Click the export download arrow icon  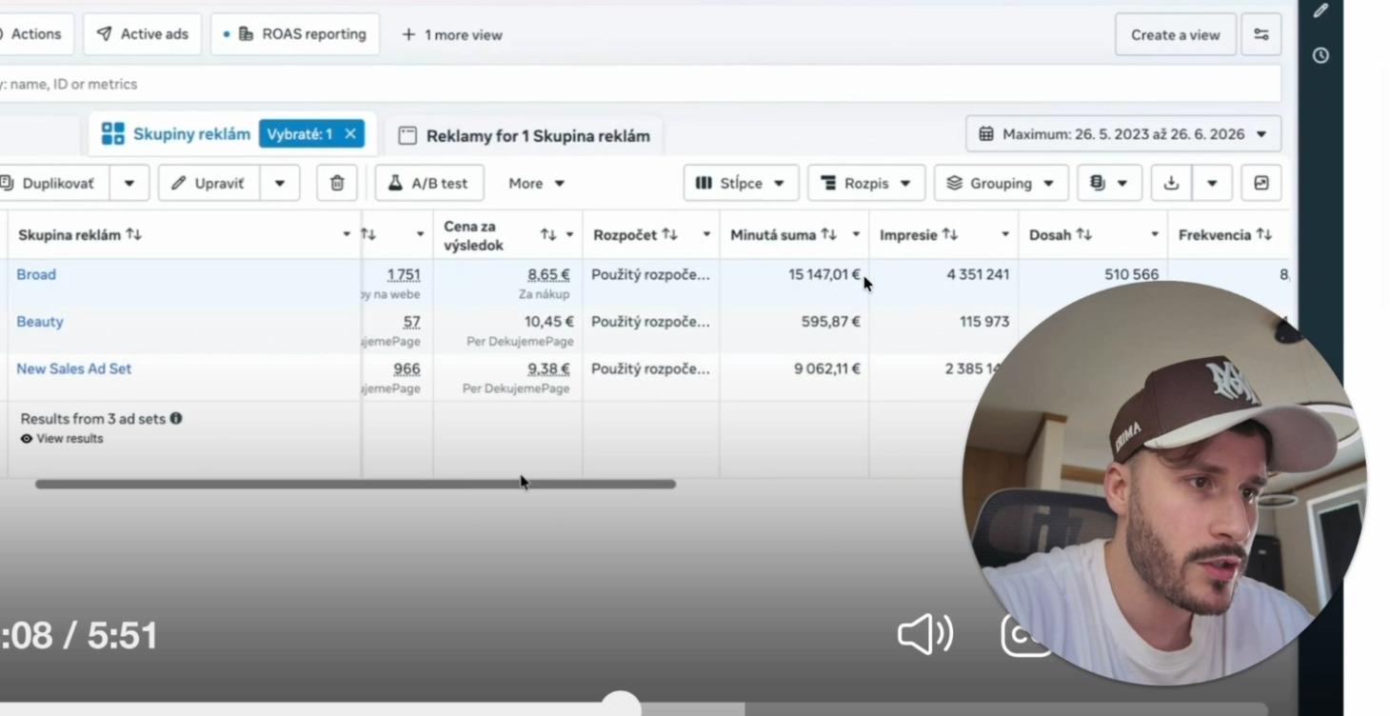1171,183
